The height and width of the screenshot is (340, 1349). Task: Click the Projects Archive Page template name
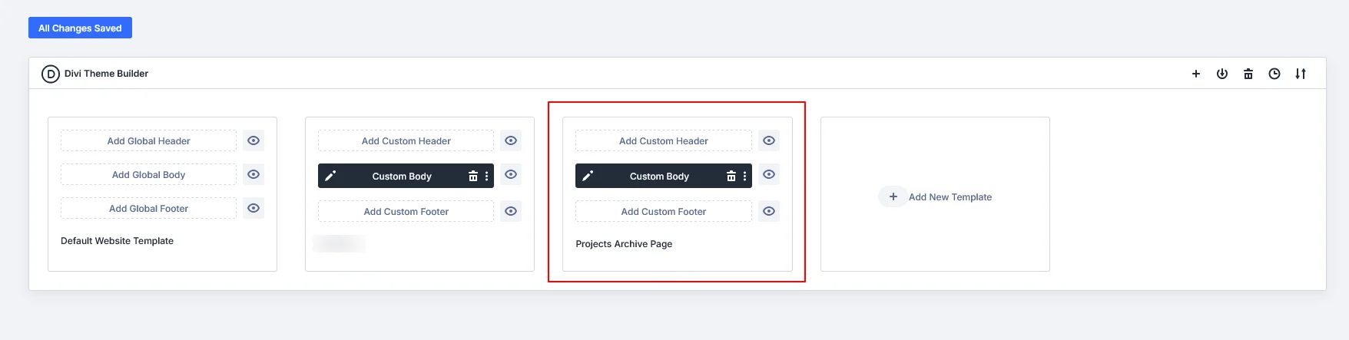624,243
